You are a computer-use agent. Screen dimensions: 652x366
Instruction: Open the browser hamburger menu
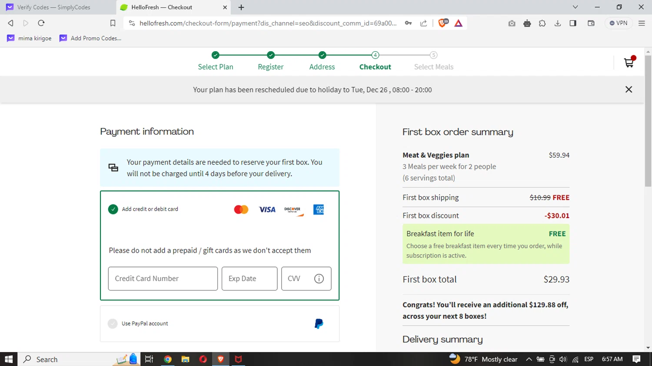[x=642, y=23]
